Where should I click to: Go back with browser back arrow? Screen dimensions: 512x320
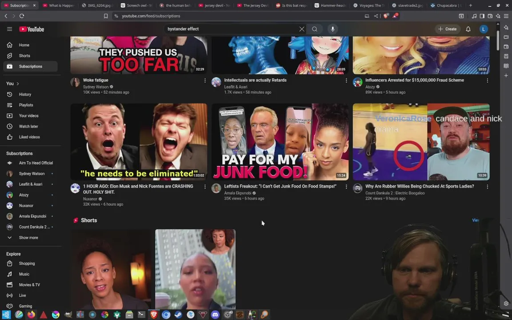point(6,16)
